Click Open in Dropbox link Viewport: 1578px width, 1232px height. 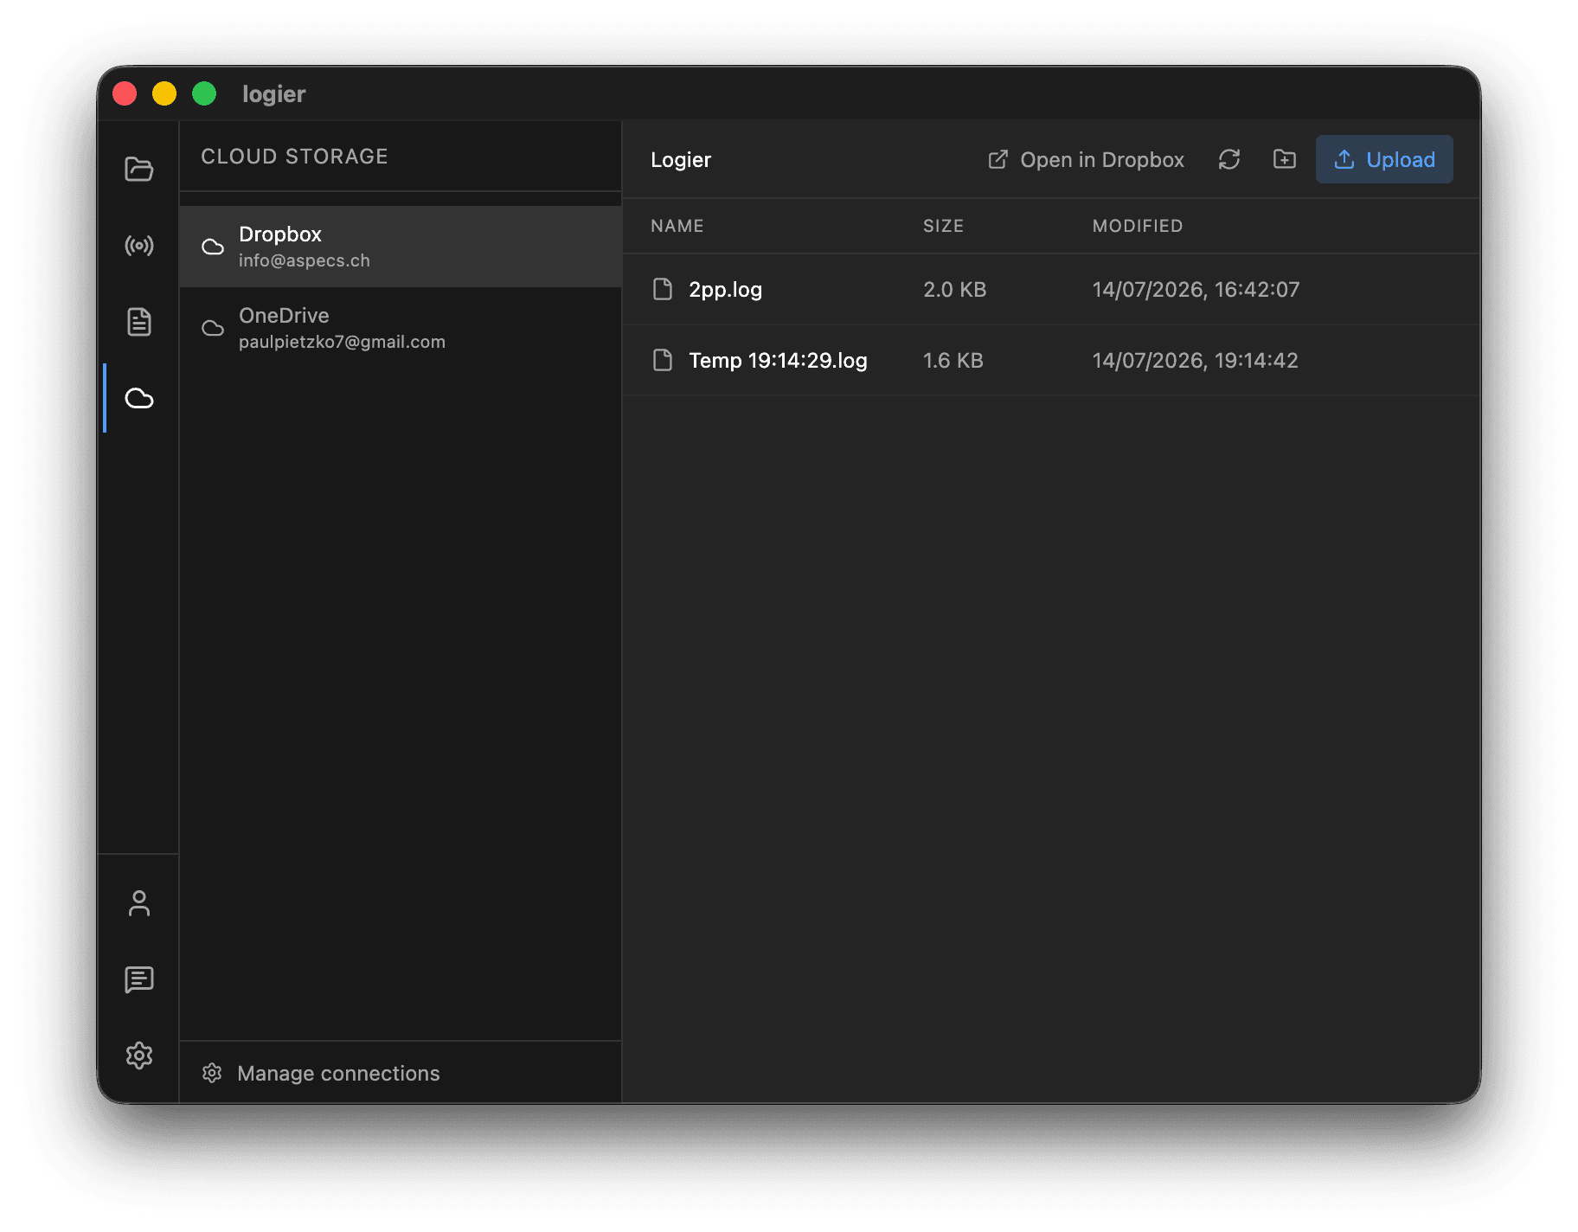(1086, 159)
